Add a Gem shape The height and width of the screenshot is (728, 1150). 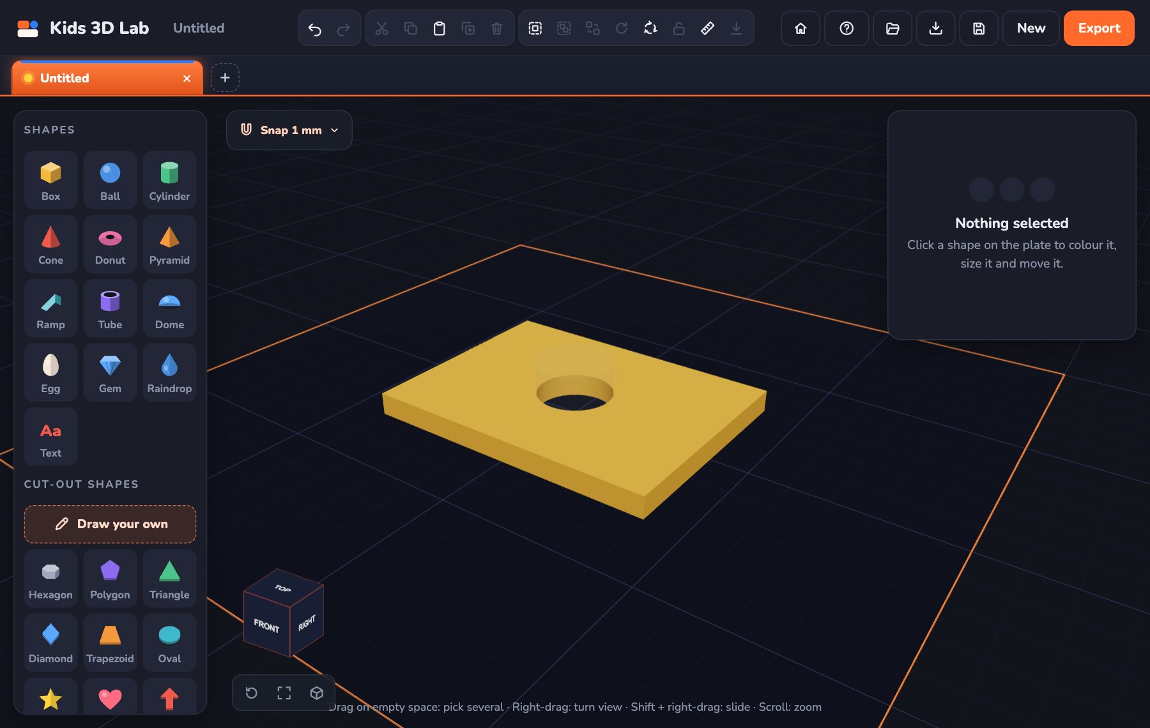(x=110, y=372)
